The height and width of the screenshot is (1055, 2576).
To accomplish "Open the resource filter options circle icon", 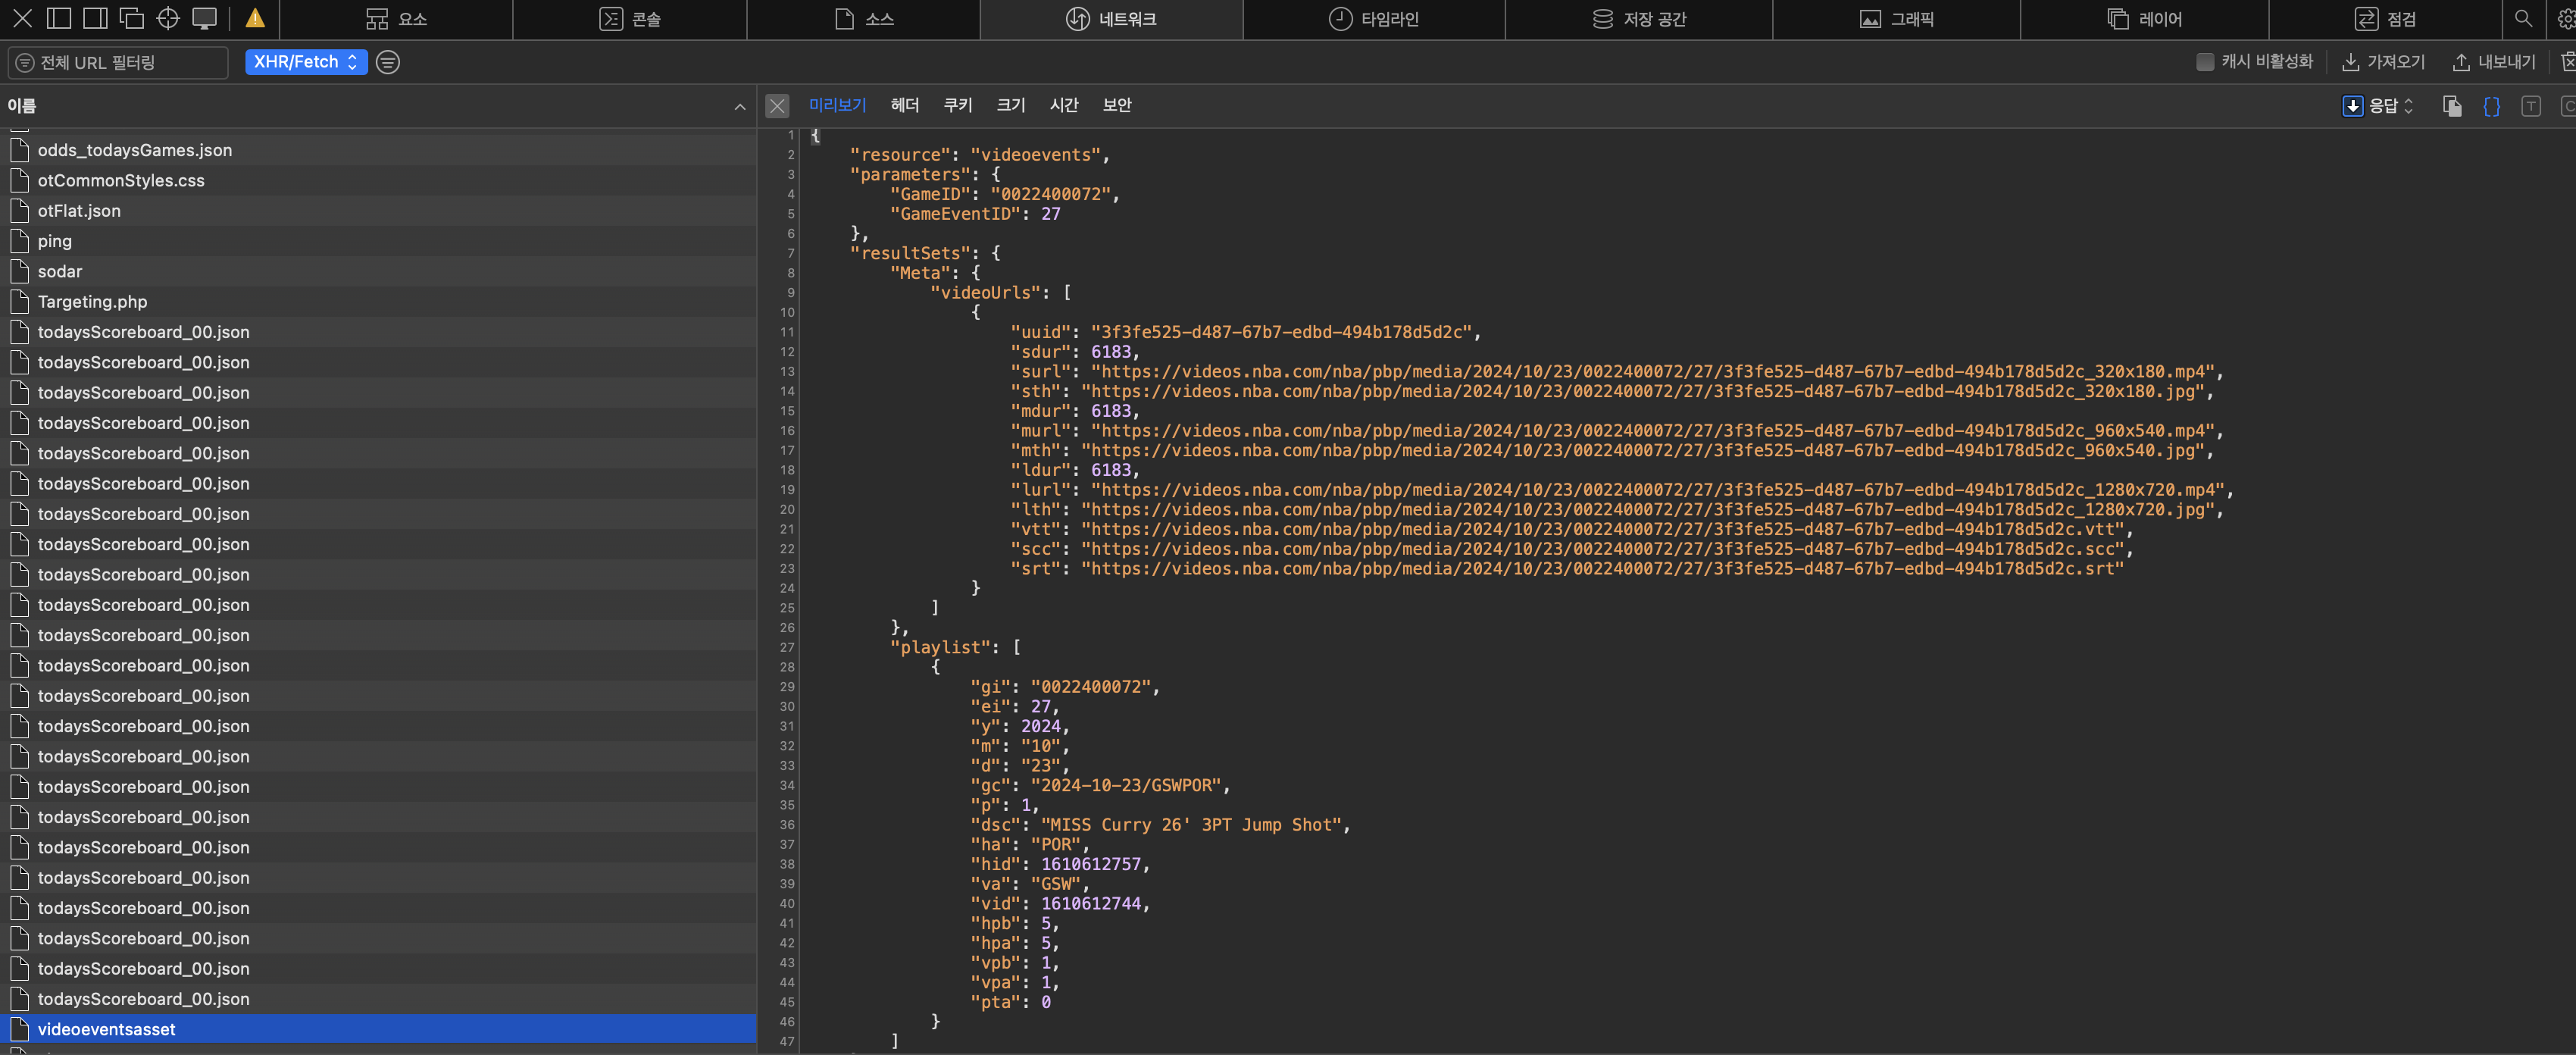I will tap(388, 62).
